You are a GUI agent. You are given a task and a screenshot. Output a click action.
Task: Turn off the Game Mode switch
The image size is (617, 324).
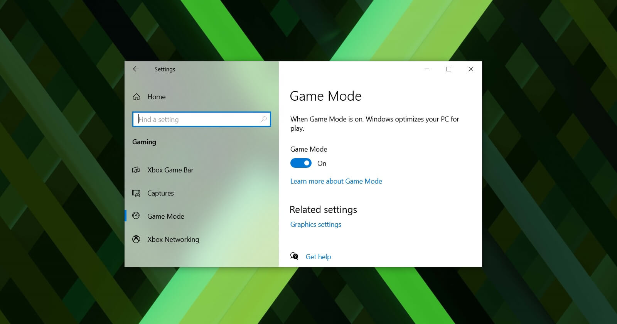click(301, 164)
